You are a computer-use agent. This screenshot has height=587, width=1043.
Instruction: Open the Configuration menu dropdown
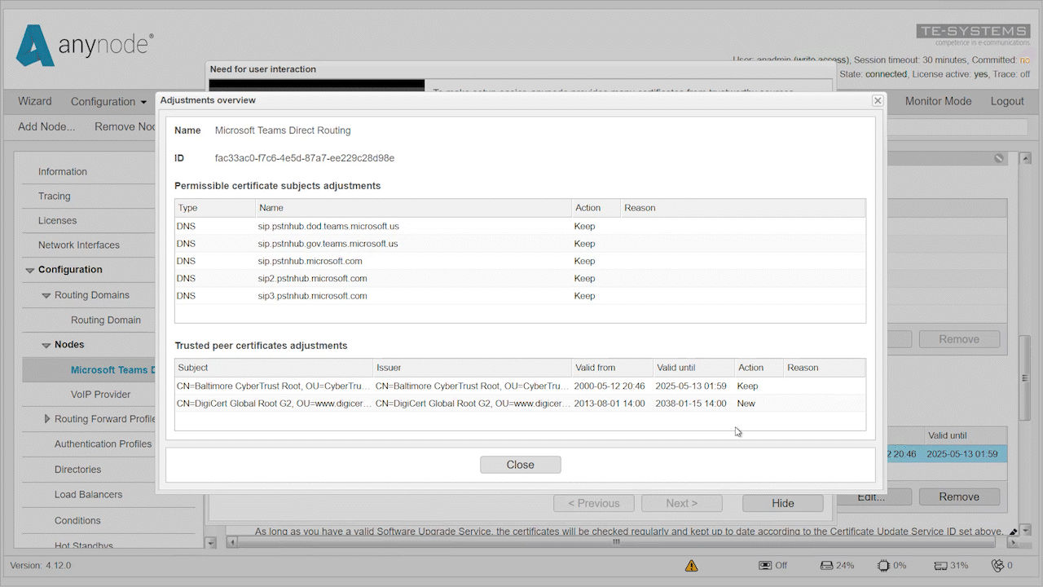108,102
